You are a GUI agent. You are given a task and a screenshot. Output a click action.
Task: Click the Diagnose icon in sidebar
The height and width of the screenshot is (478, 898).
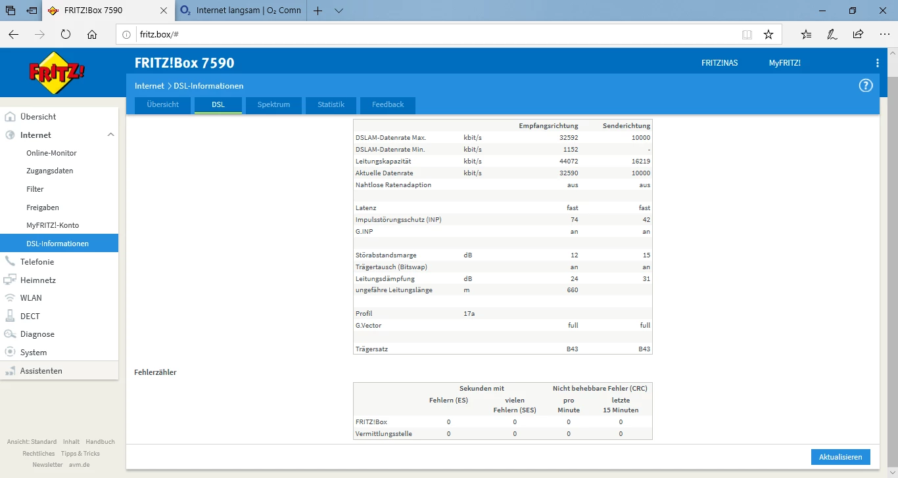pyautogui.click(x=10, y=334)
